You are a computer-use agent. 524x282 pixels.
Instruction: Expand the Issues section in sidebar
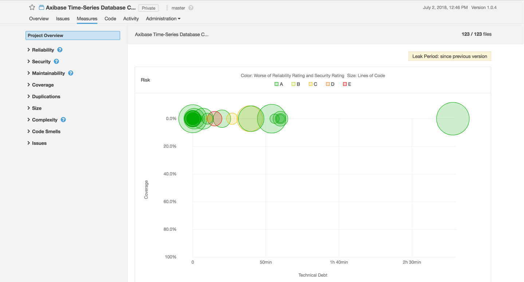click(37, 143)
